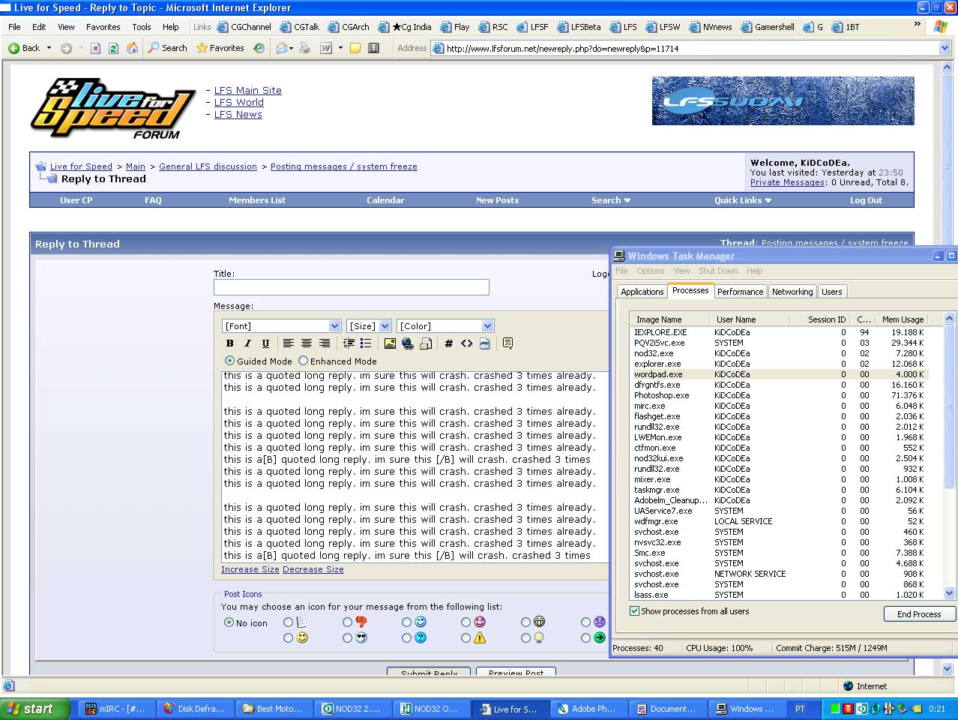This screenshot has width=958, height=720.
Task: Expand IE address bar dropdown
Action: click(x=945, y=48)
